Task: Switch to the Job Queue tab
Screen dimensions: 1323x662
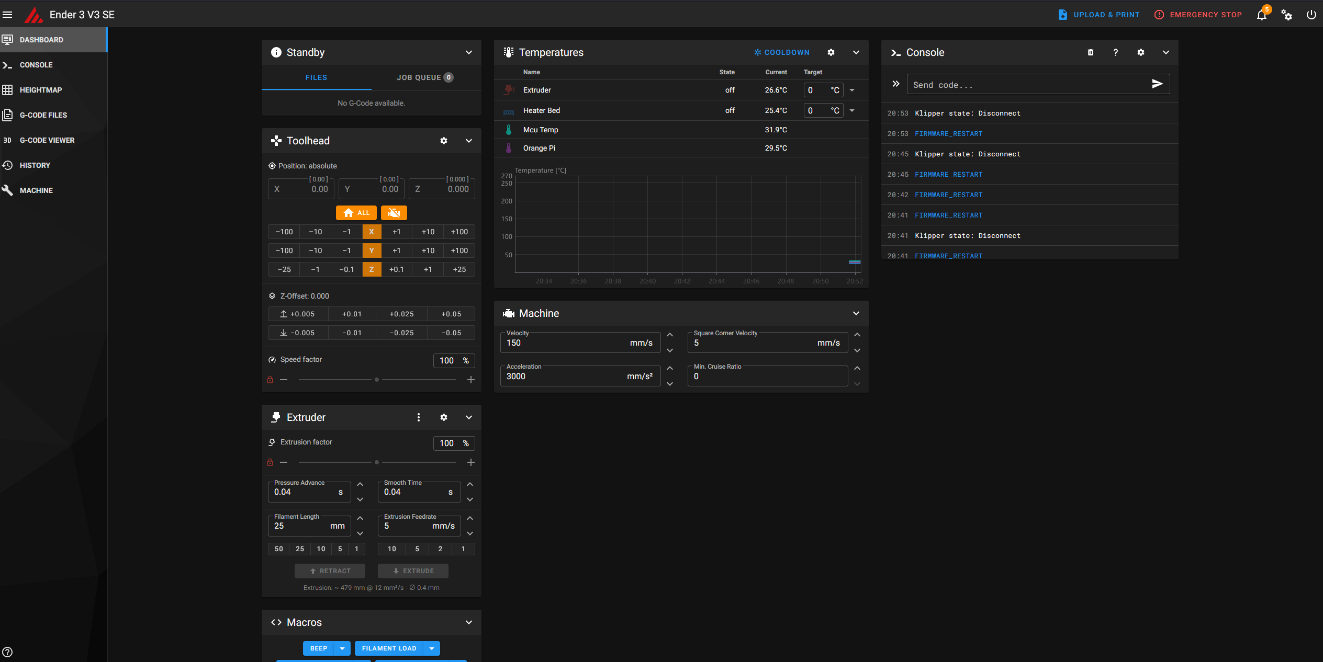Action: [x=425, y=77]
